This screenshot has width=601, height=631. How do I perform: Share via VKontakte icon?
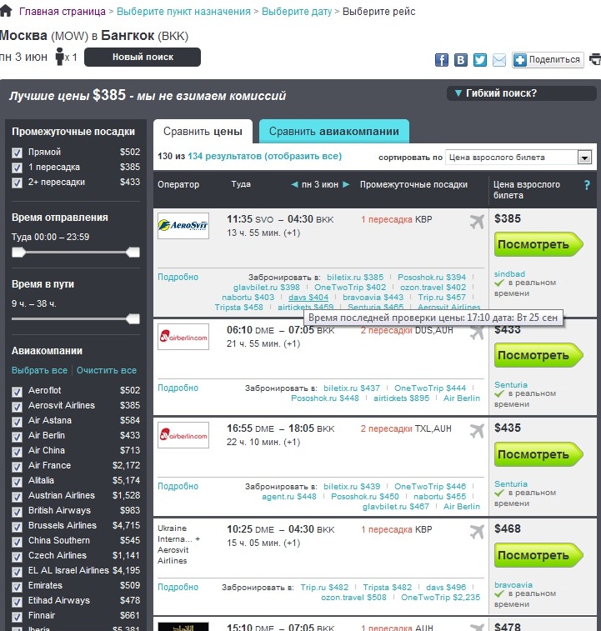[x=461, y=60]
